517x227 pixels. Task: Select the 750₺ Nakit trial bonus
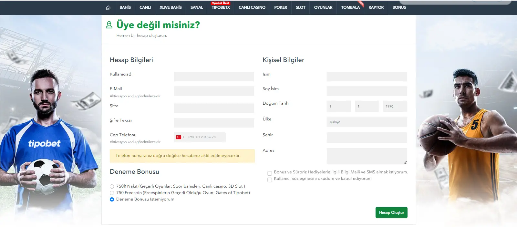[112, 186]
